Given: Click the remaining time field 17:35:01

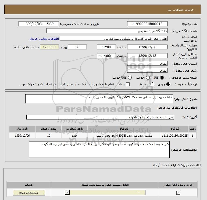Looking at the screenshot, I should [x=49, y=47].
